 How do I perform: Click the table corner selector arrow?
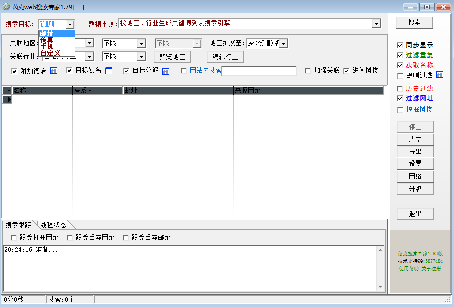click(7, 90)
